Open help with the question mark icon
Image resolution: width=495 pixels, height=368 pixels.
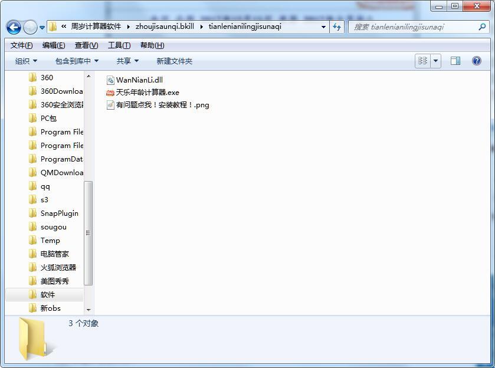pos(476,61)
